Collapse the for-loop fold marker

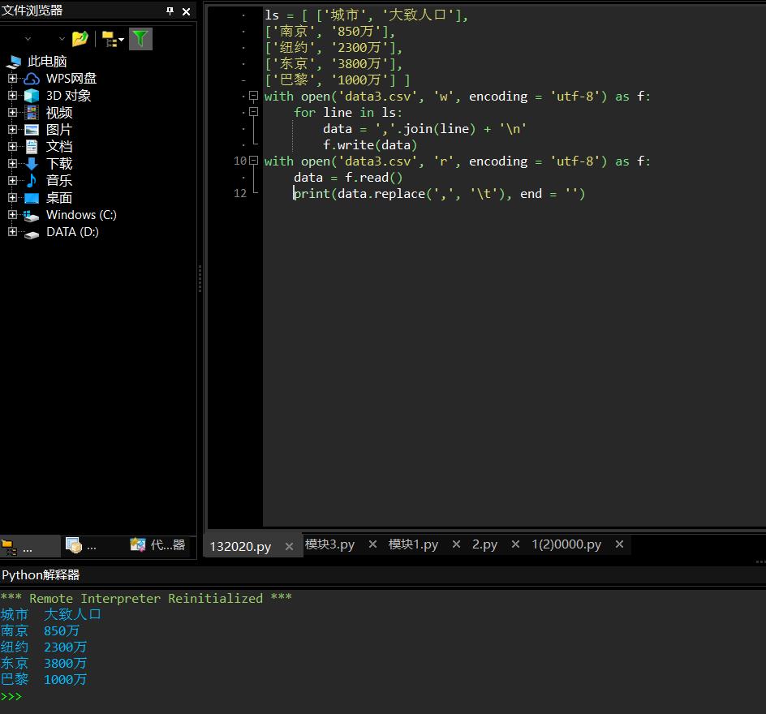(253, 112)
